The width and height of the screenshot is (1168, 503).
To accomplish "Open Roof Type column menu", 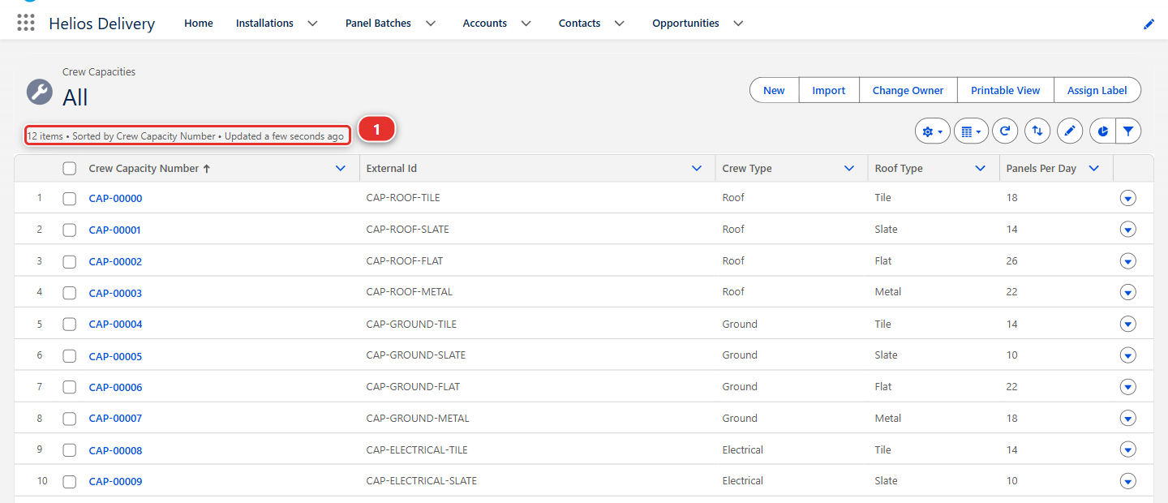I will [x=981, y=169].
